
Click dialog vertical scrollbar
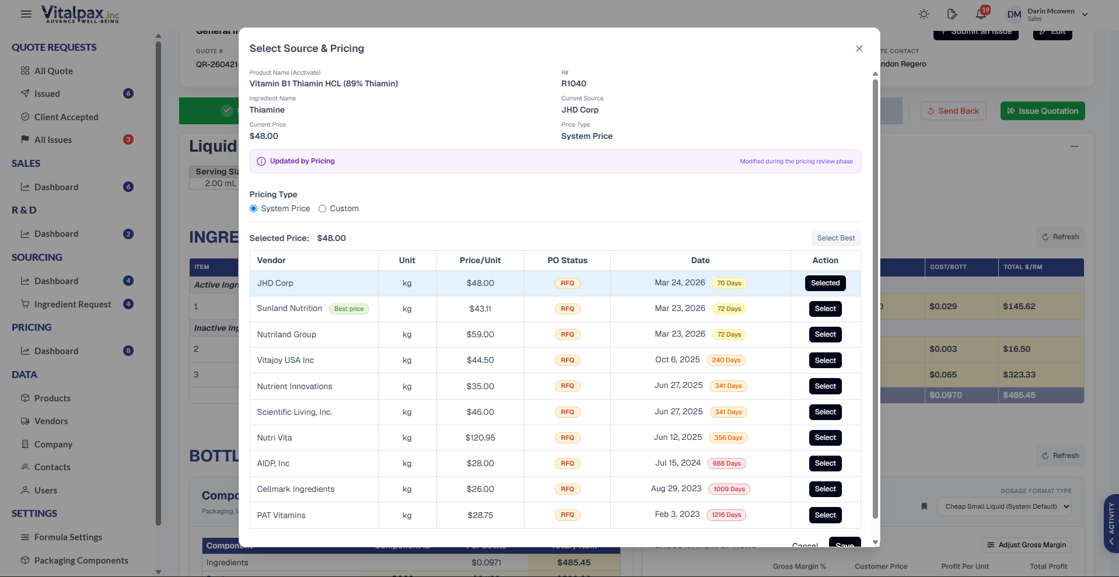tap(875, 298)
